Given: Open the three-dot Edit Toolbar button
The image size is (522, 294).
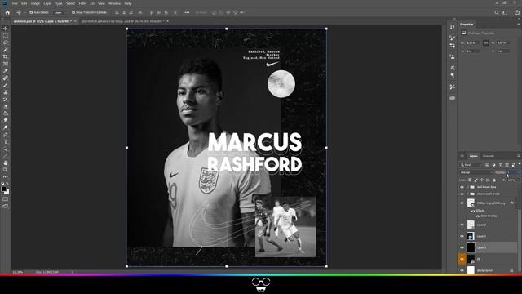Looking at the screenshot, I should [x=6, y=177].
